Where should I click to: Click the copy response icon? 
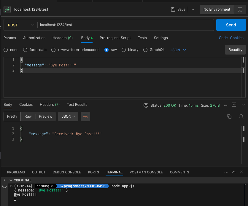[x=229, y=116]
